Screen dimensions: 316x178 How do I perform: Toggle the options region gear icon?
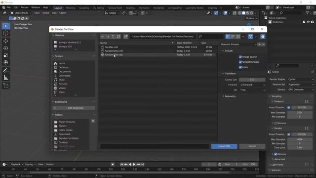point(263,37)
